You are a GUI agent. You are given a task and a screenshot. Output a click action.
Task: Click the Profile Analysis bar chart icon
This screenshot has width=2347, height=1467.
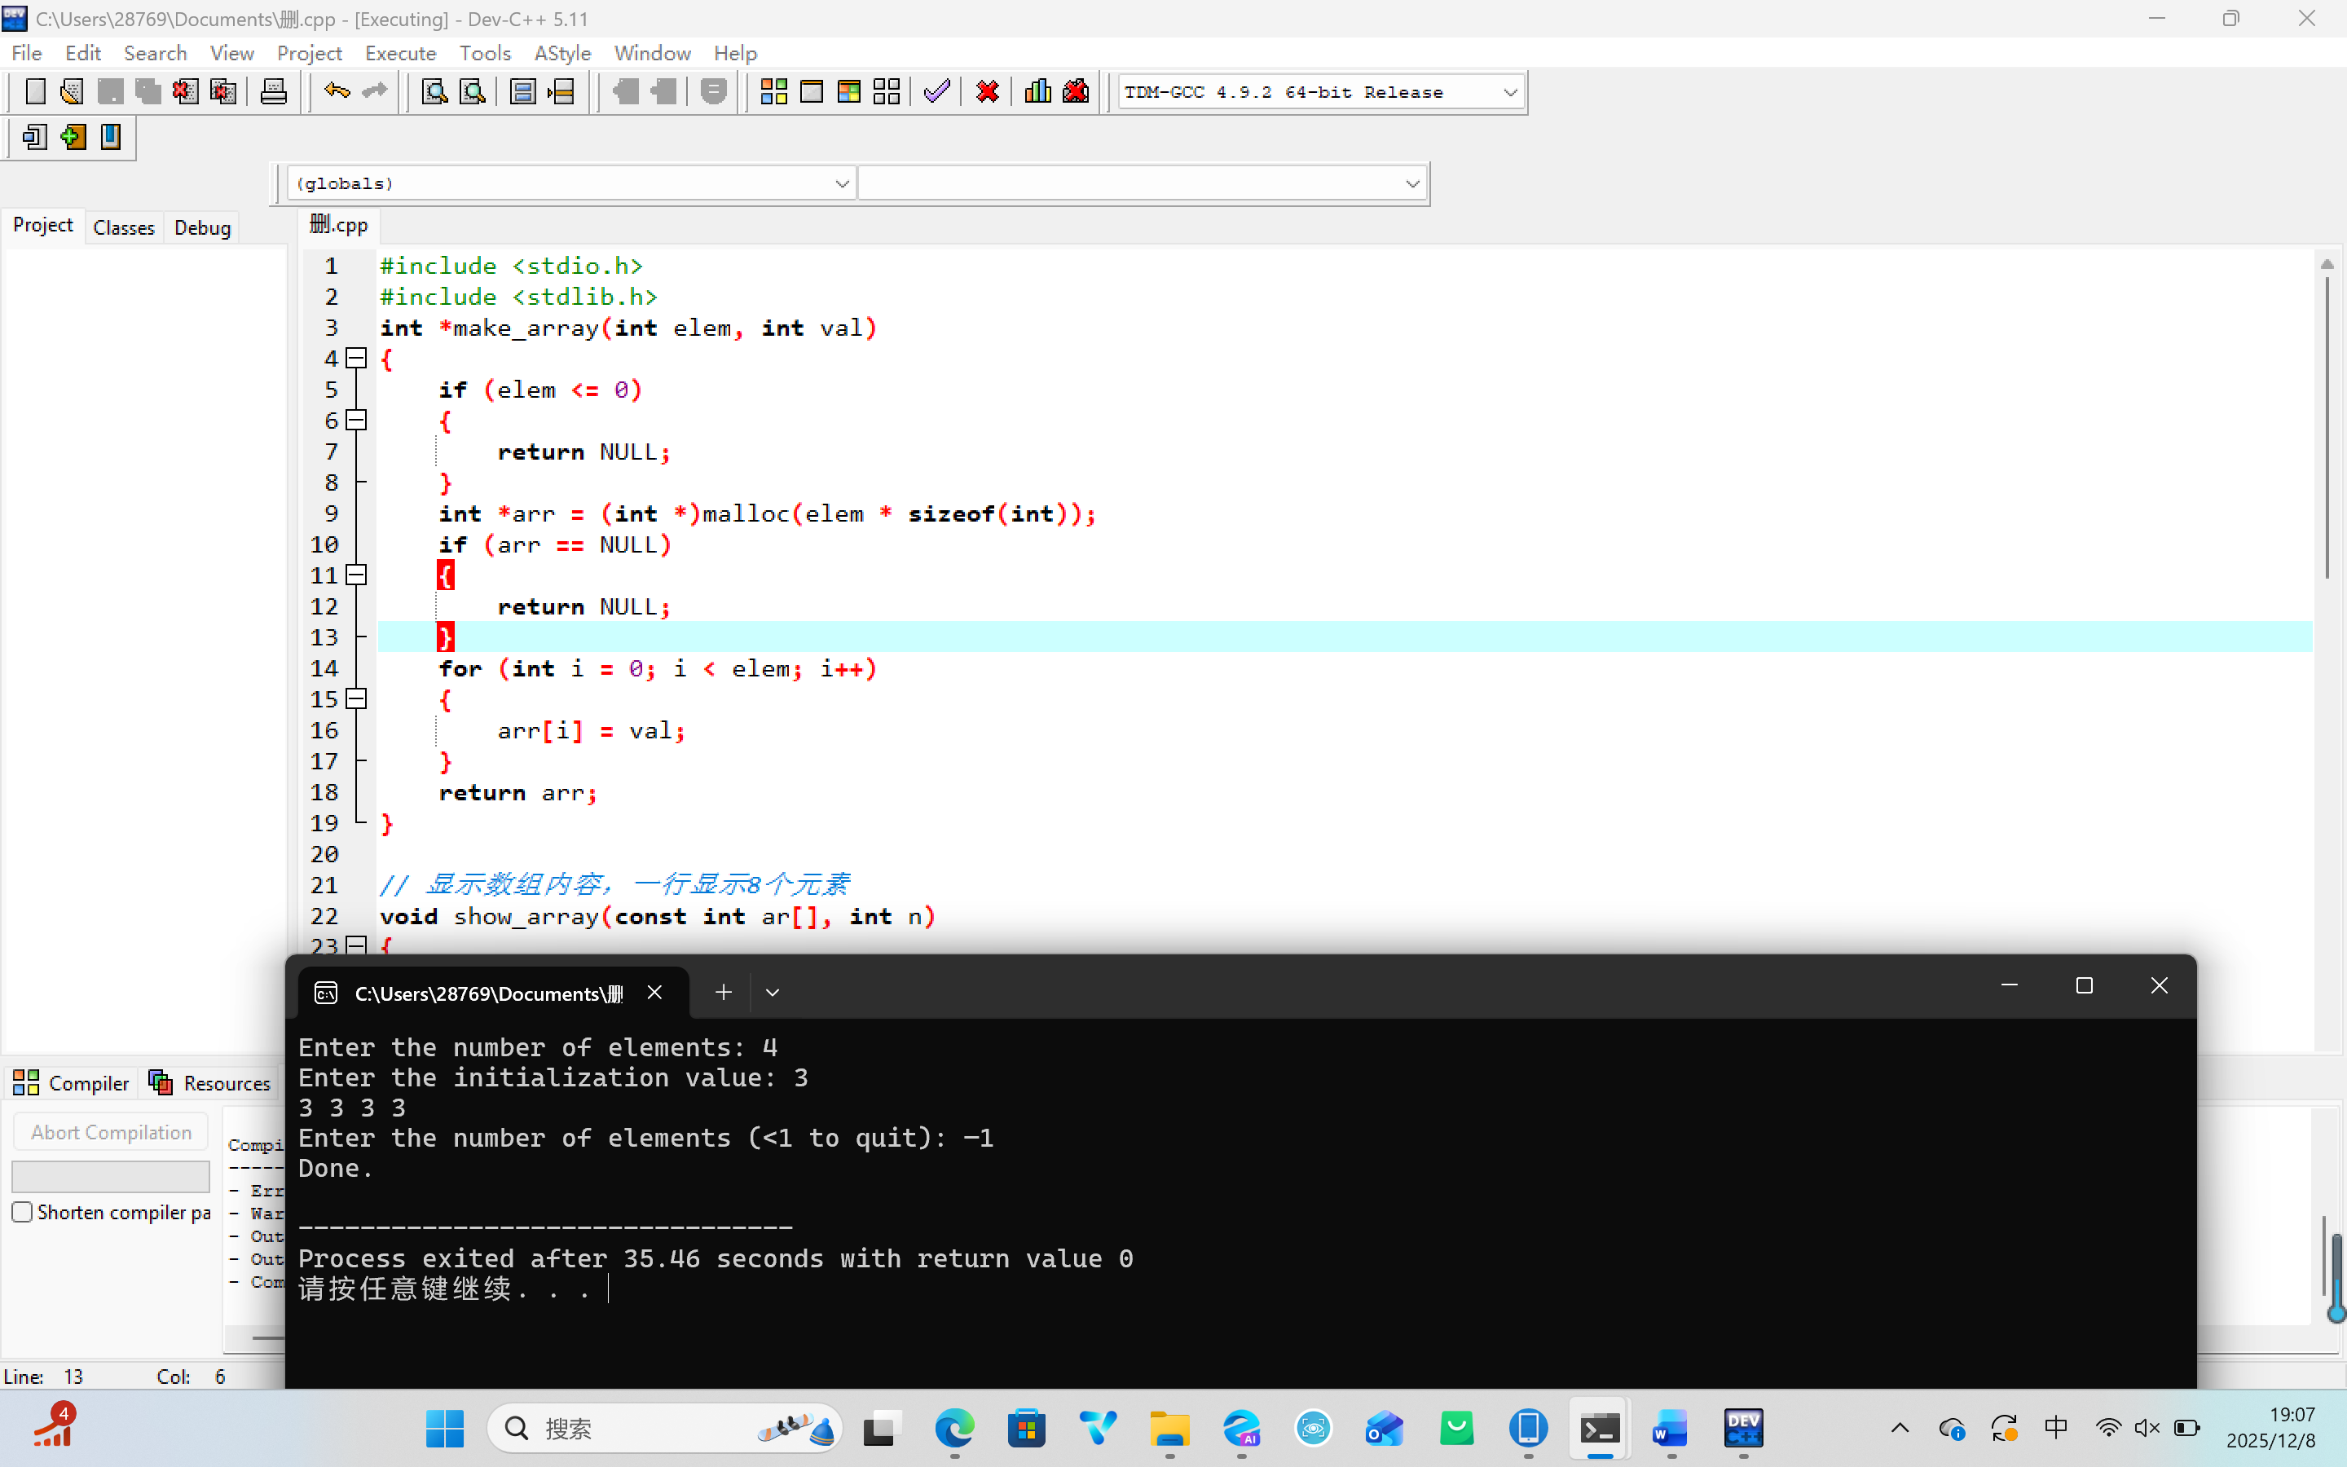pyautogui.click(x=1037, y=92)
